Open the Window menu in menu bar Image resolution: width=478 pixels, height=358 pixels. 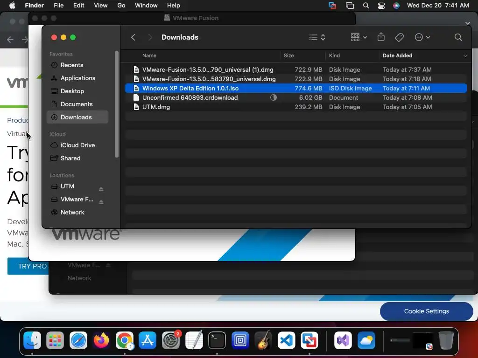[x=146, y=6]
